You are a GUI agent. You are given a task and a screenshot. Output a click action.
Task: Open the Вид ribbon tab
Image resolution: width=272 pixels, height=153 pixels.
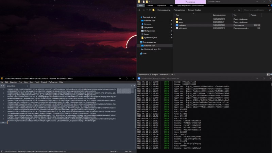tap(171, 5)
